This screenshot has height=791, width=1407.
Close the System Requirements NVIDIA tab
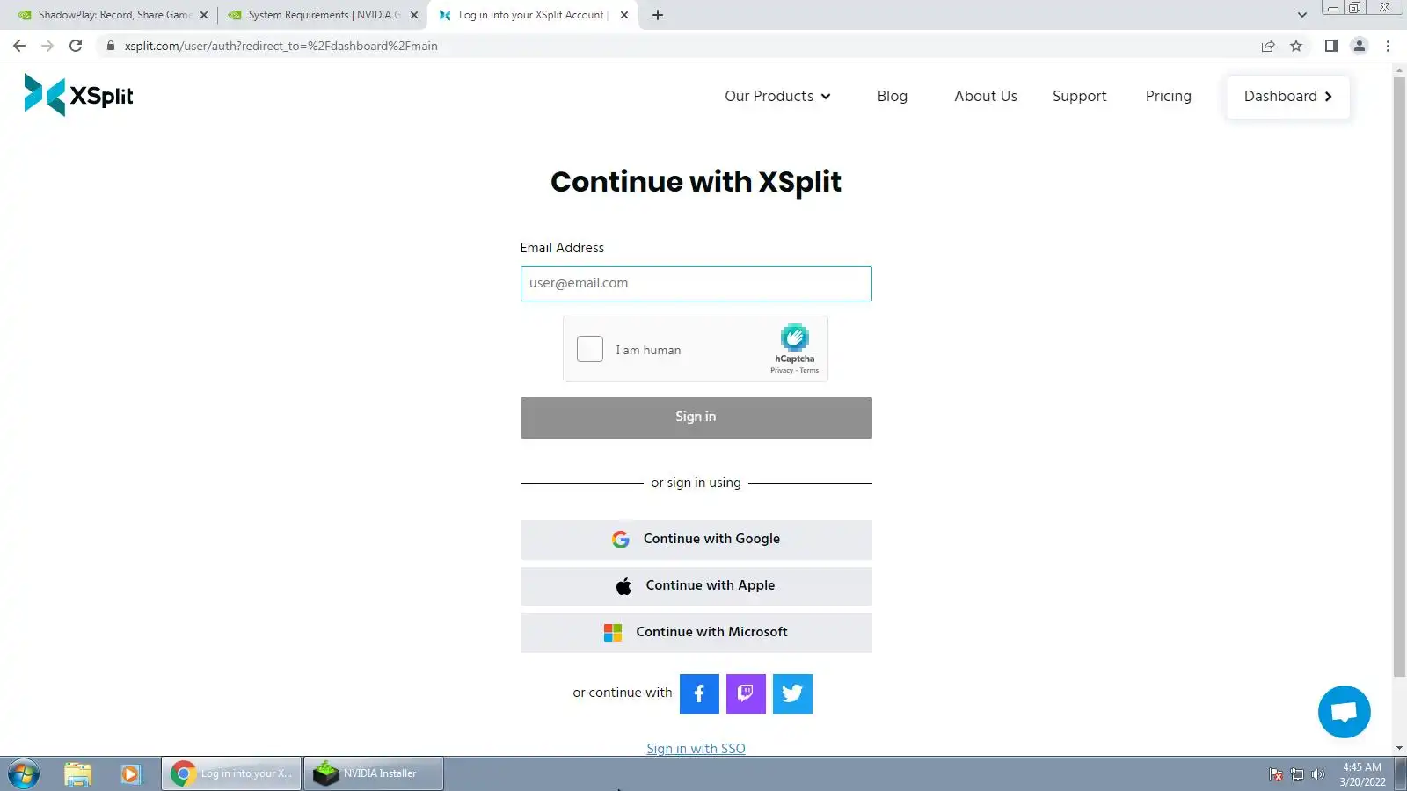[414, 15]
